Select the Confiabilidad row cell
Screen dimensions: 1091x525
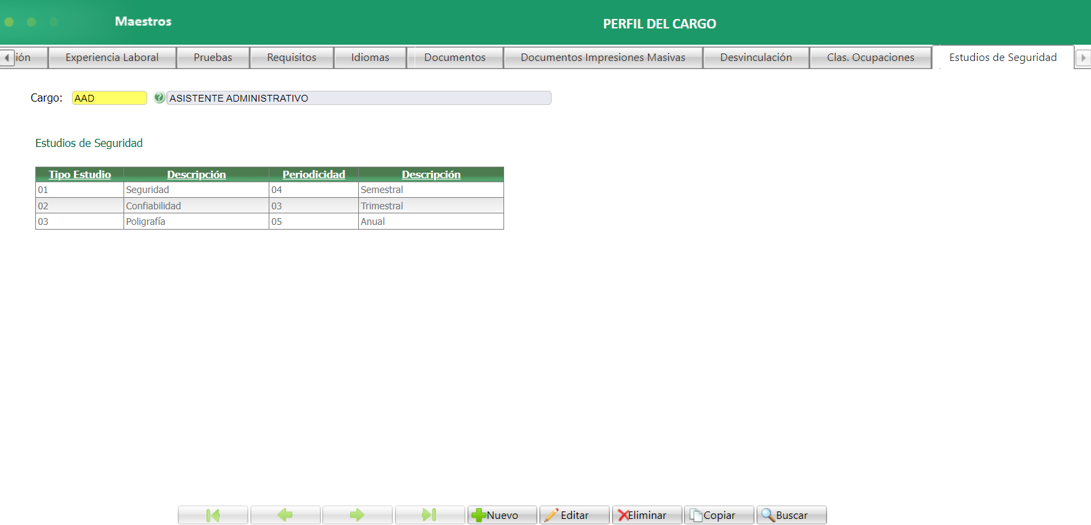[196, 206]
